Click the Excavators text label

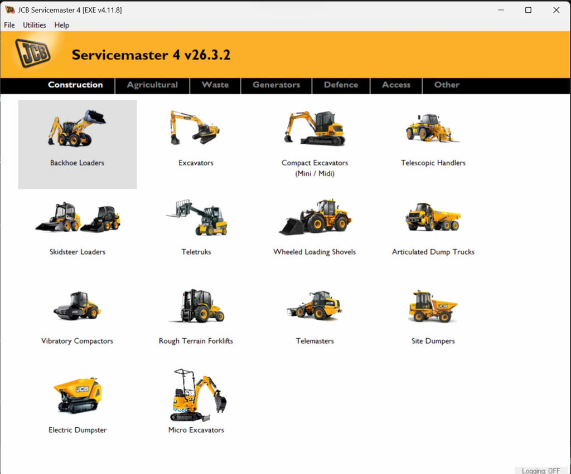click(x=196, y=163)
